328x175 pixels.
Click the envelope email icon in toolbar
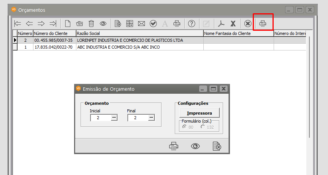click(141, 24)
